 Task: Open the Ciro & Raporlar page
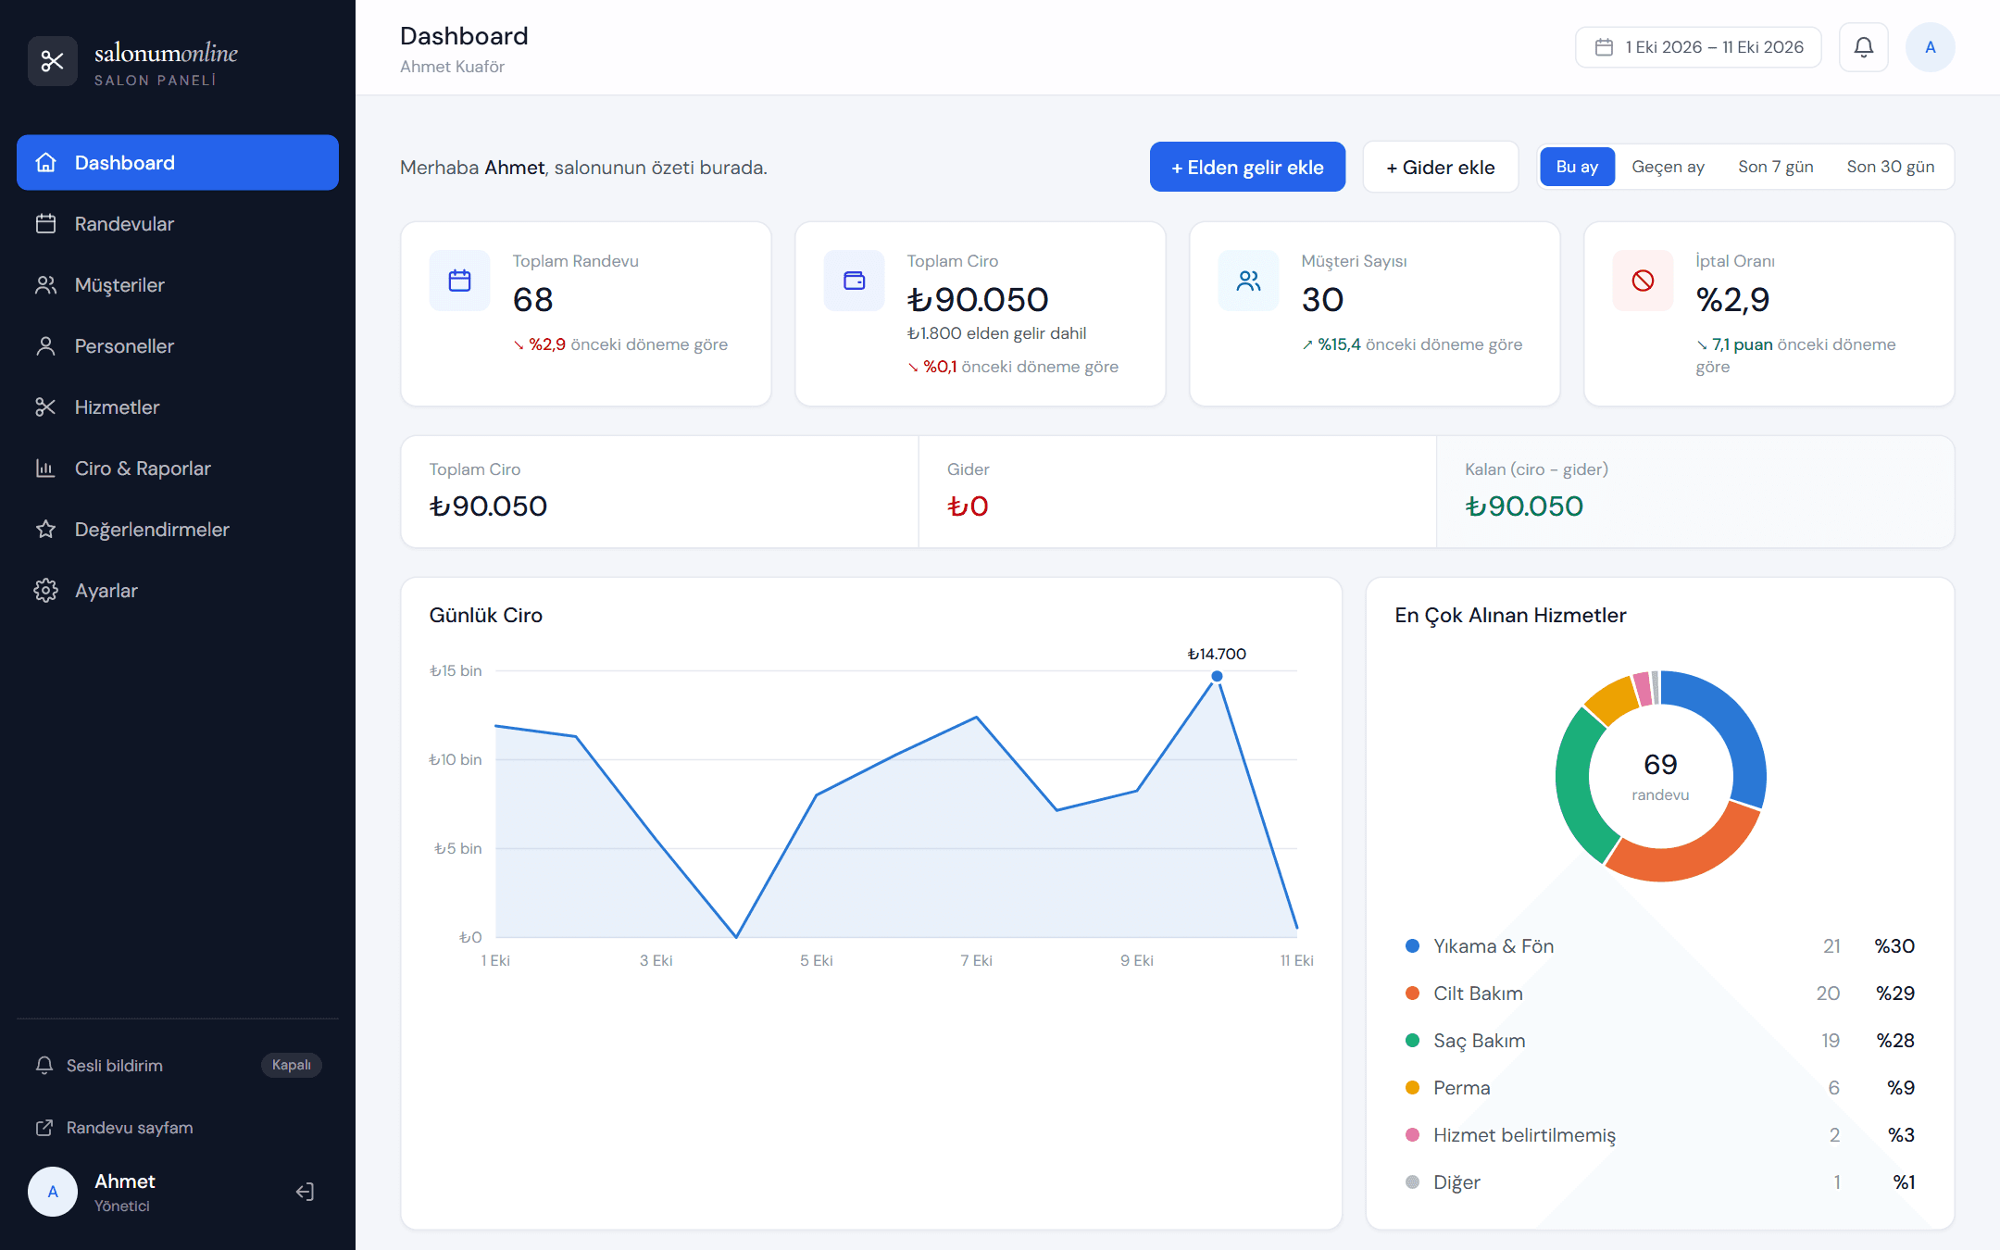click(x=178, y=469)
